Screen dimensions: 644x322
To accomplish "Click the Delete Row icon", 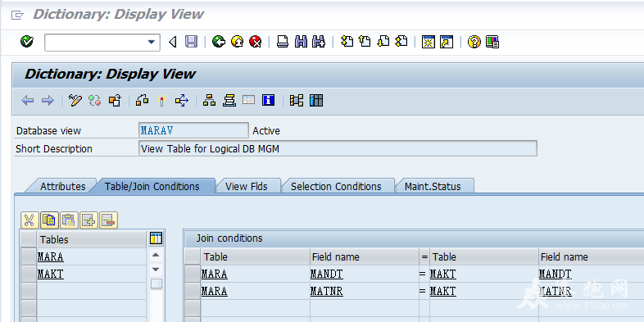I will pyautogui.click(x=108, y=220).
